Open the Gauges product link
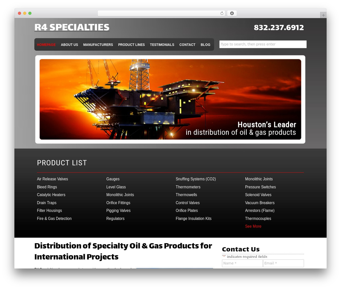Screen dimensions: 341x289 pos(113,179)
